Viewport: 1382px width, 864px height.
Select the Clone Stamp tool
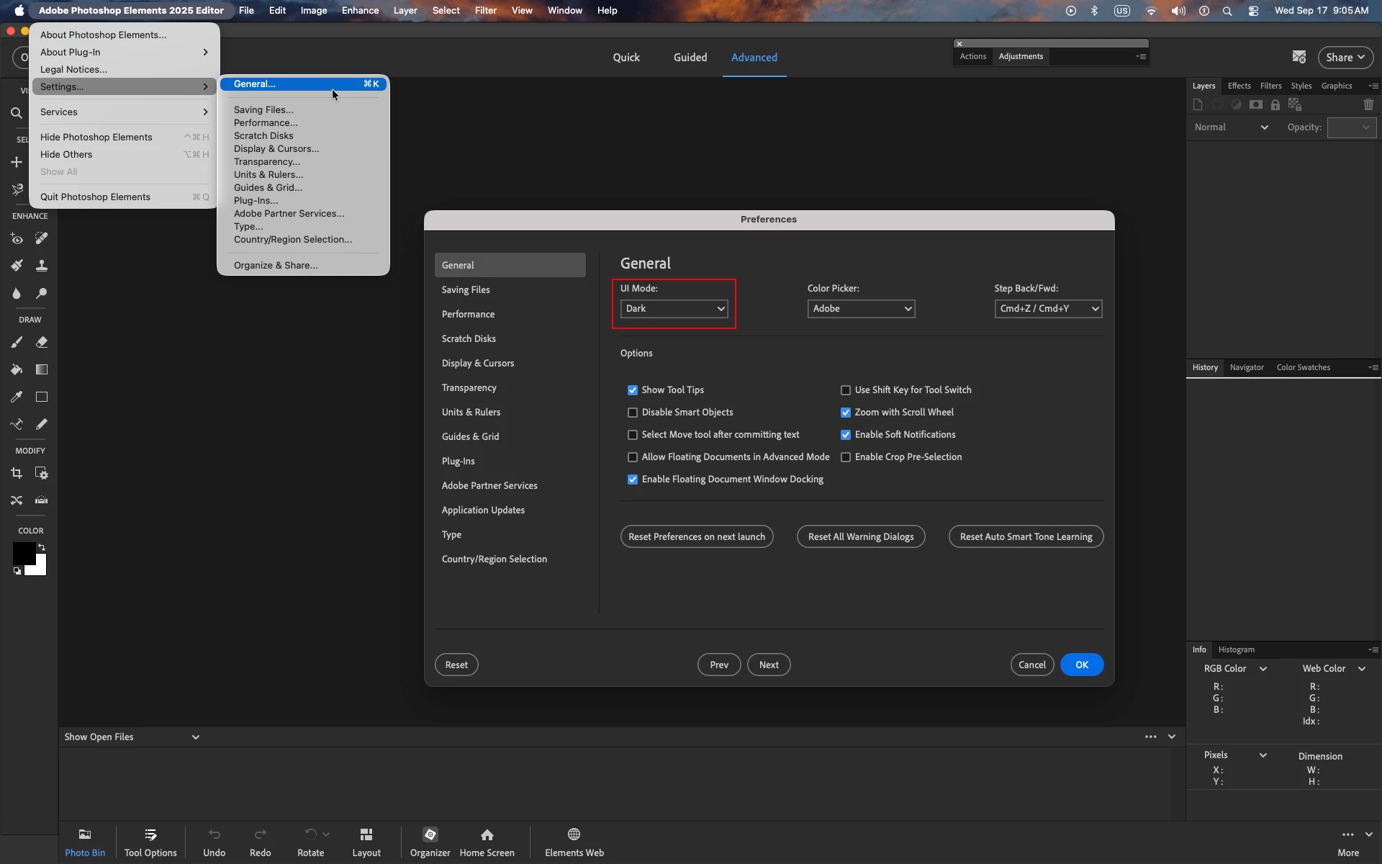point(42,266)
